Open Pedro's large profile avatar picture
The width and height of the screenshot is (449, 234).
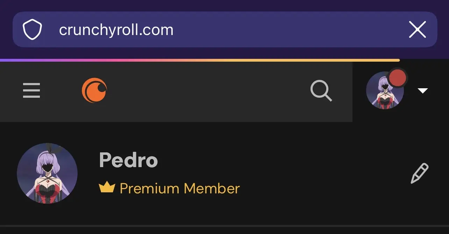[x=47, y=173]
